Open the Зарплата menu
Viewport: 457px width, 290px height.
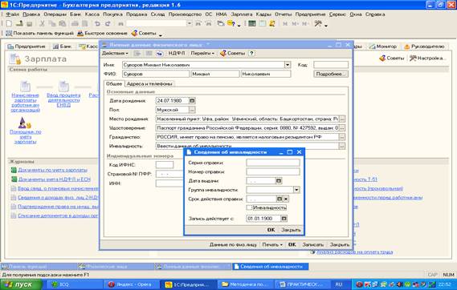click(242, 14)
